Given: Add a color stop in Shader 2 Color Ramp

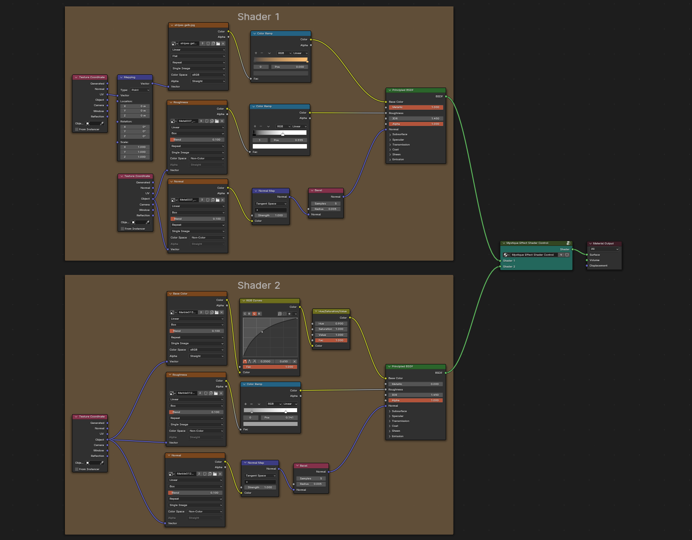Looking at the screenshot, I should point(245,404).
